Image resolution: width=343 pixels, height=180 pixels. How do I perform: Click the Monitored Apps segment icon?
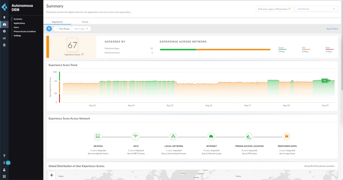click(x=287, y=136)
